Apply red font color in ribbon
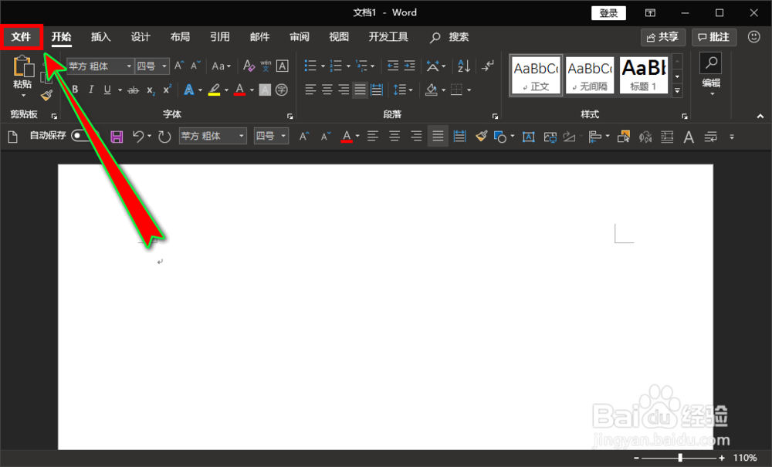772x467 pixels. tap(240, 90)
